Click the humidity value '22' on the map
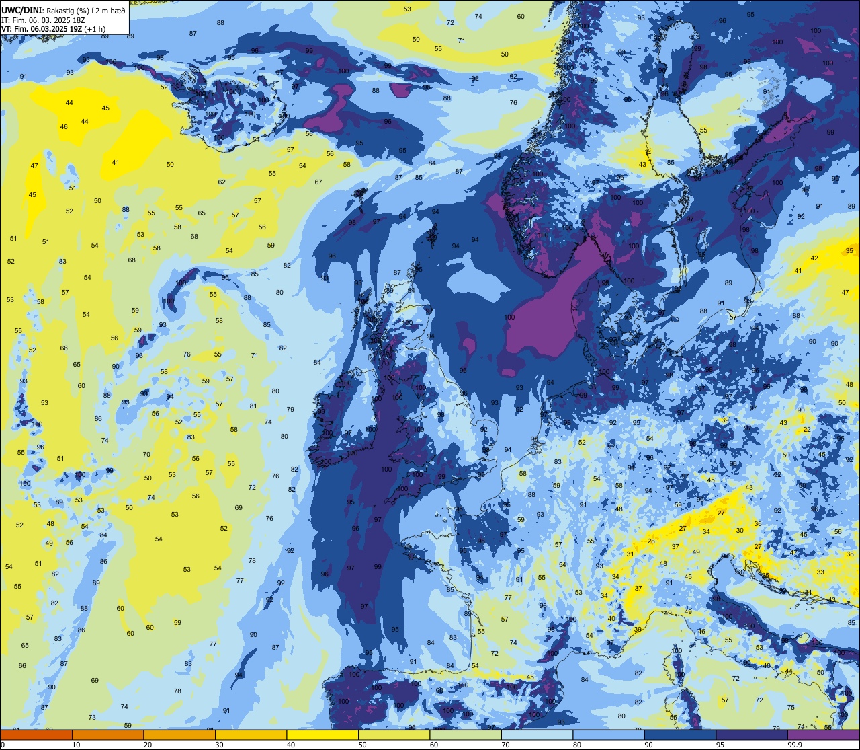This screenshot has height=750, width=860. coord(807,430)
